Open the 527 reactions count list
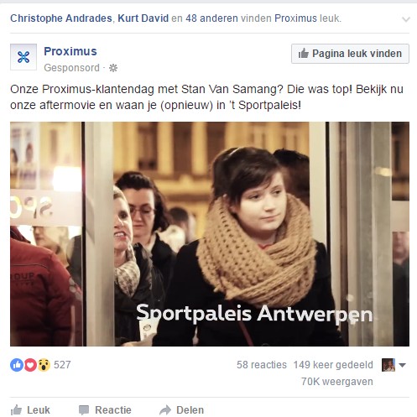 tap(62, 365)
